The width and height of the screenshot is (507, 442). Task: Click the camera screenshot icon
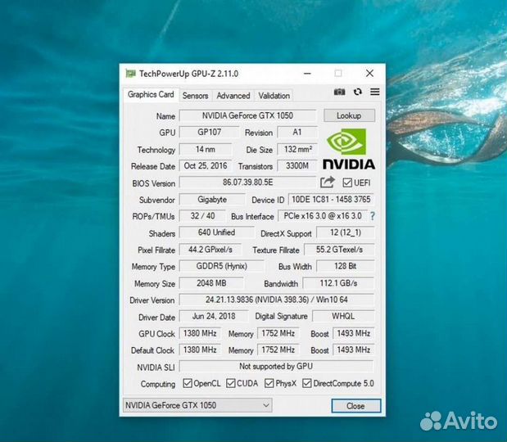pos(339,92)
